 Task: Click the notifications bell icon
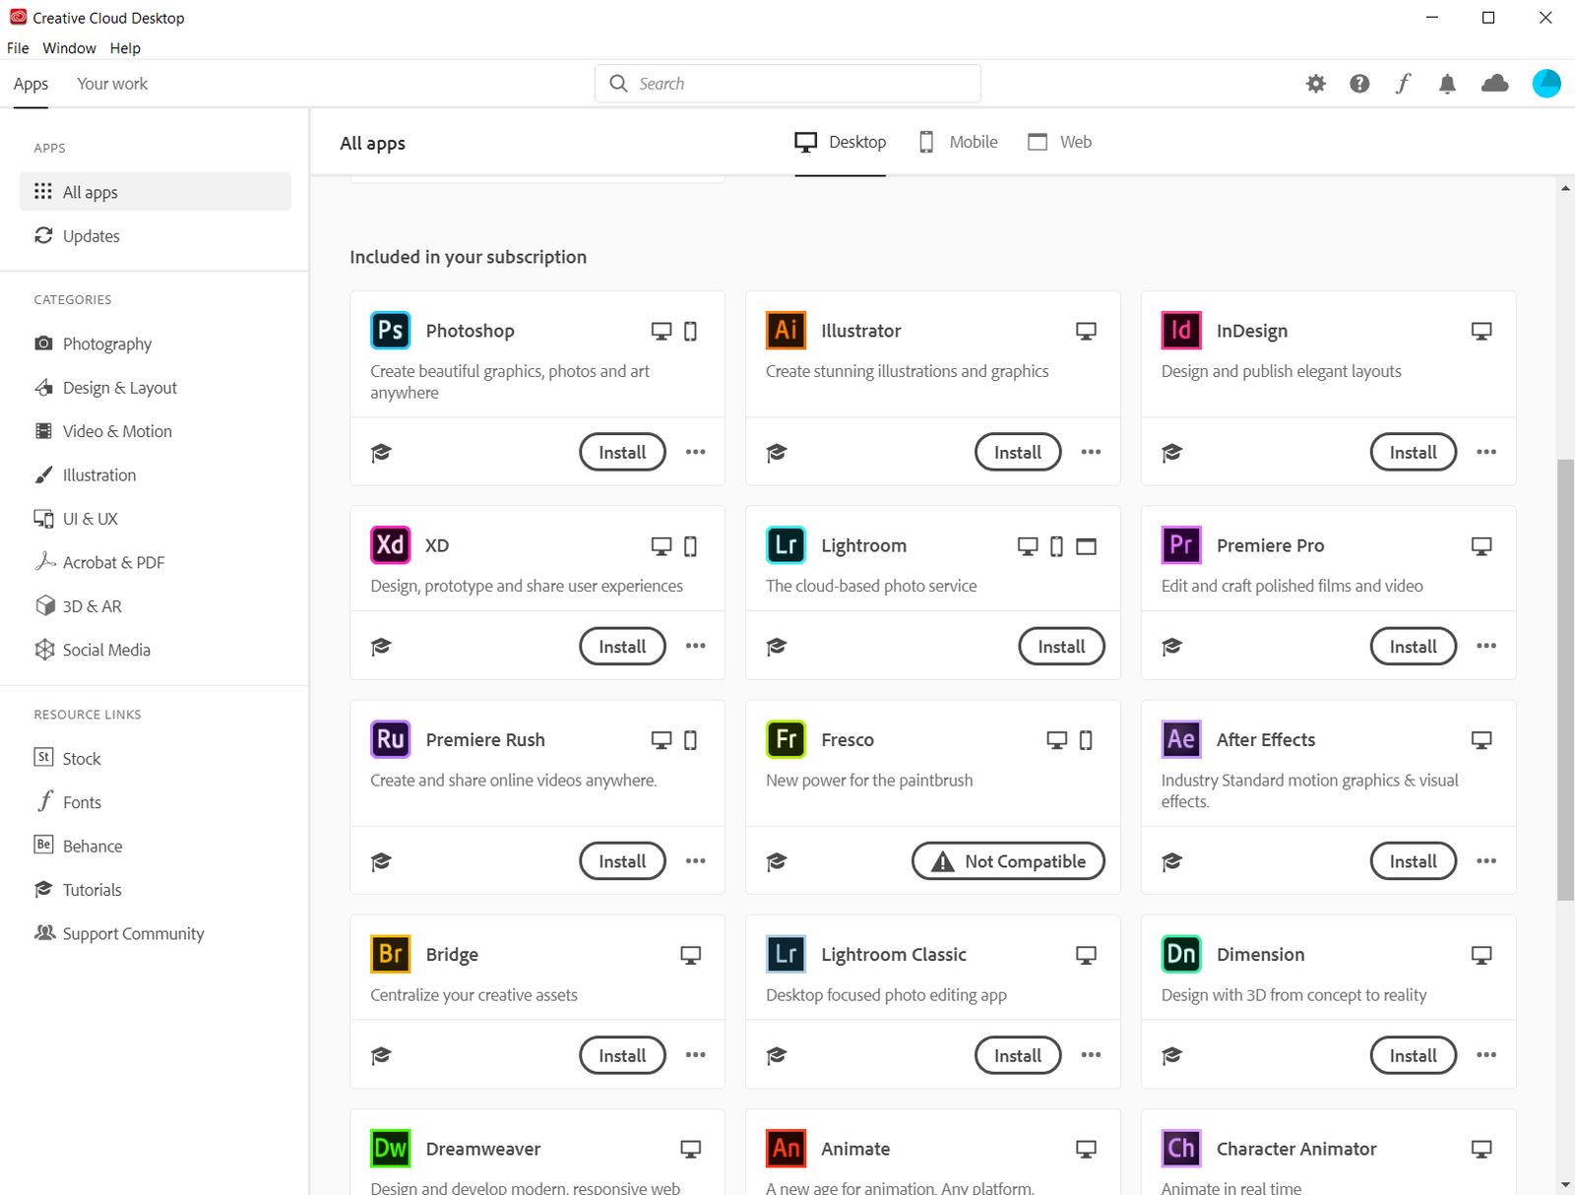(x=1446, y=84)
